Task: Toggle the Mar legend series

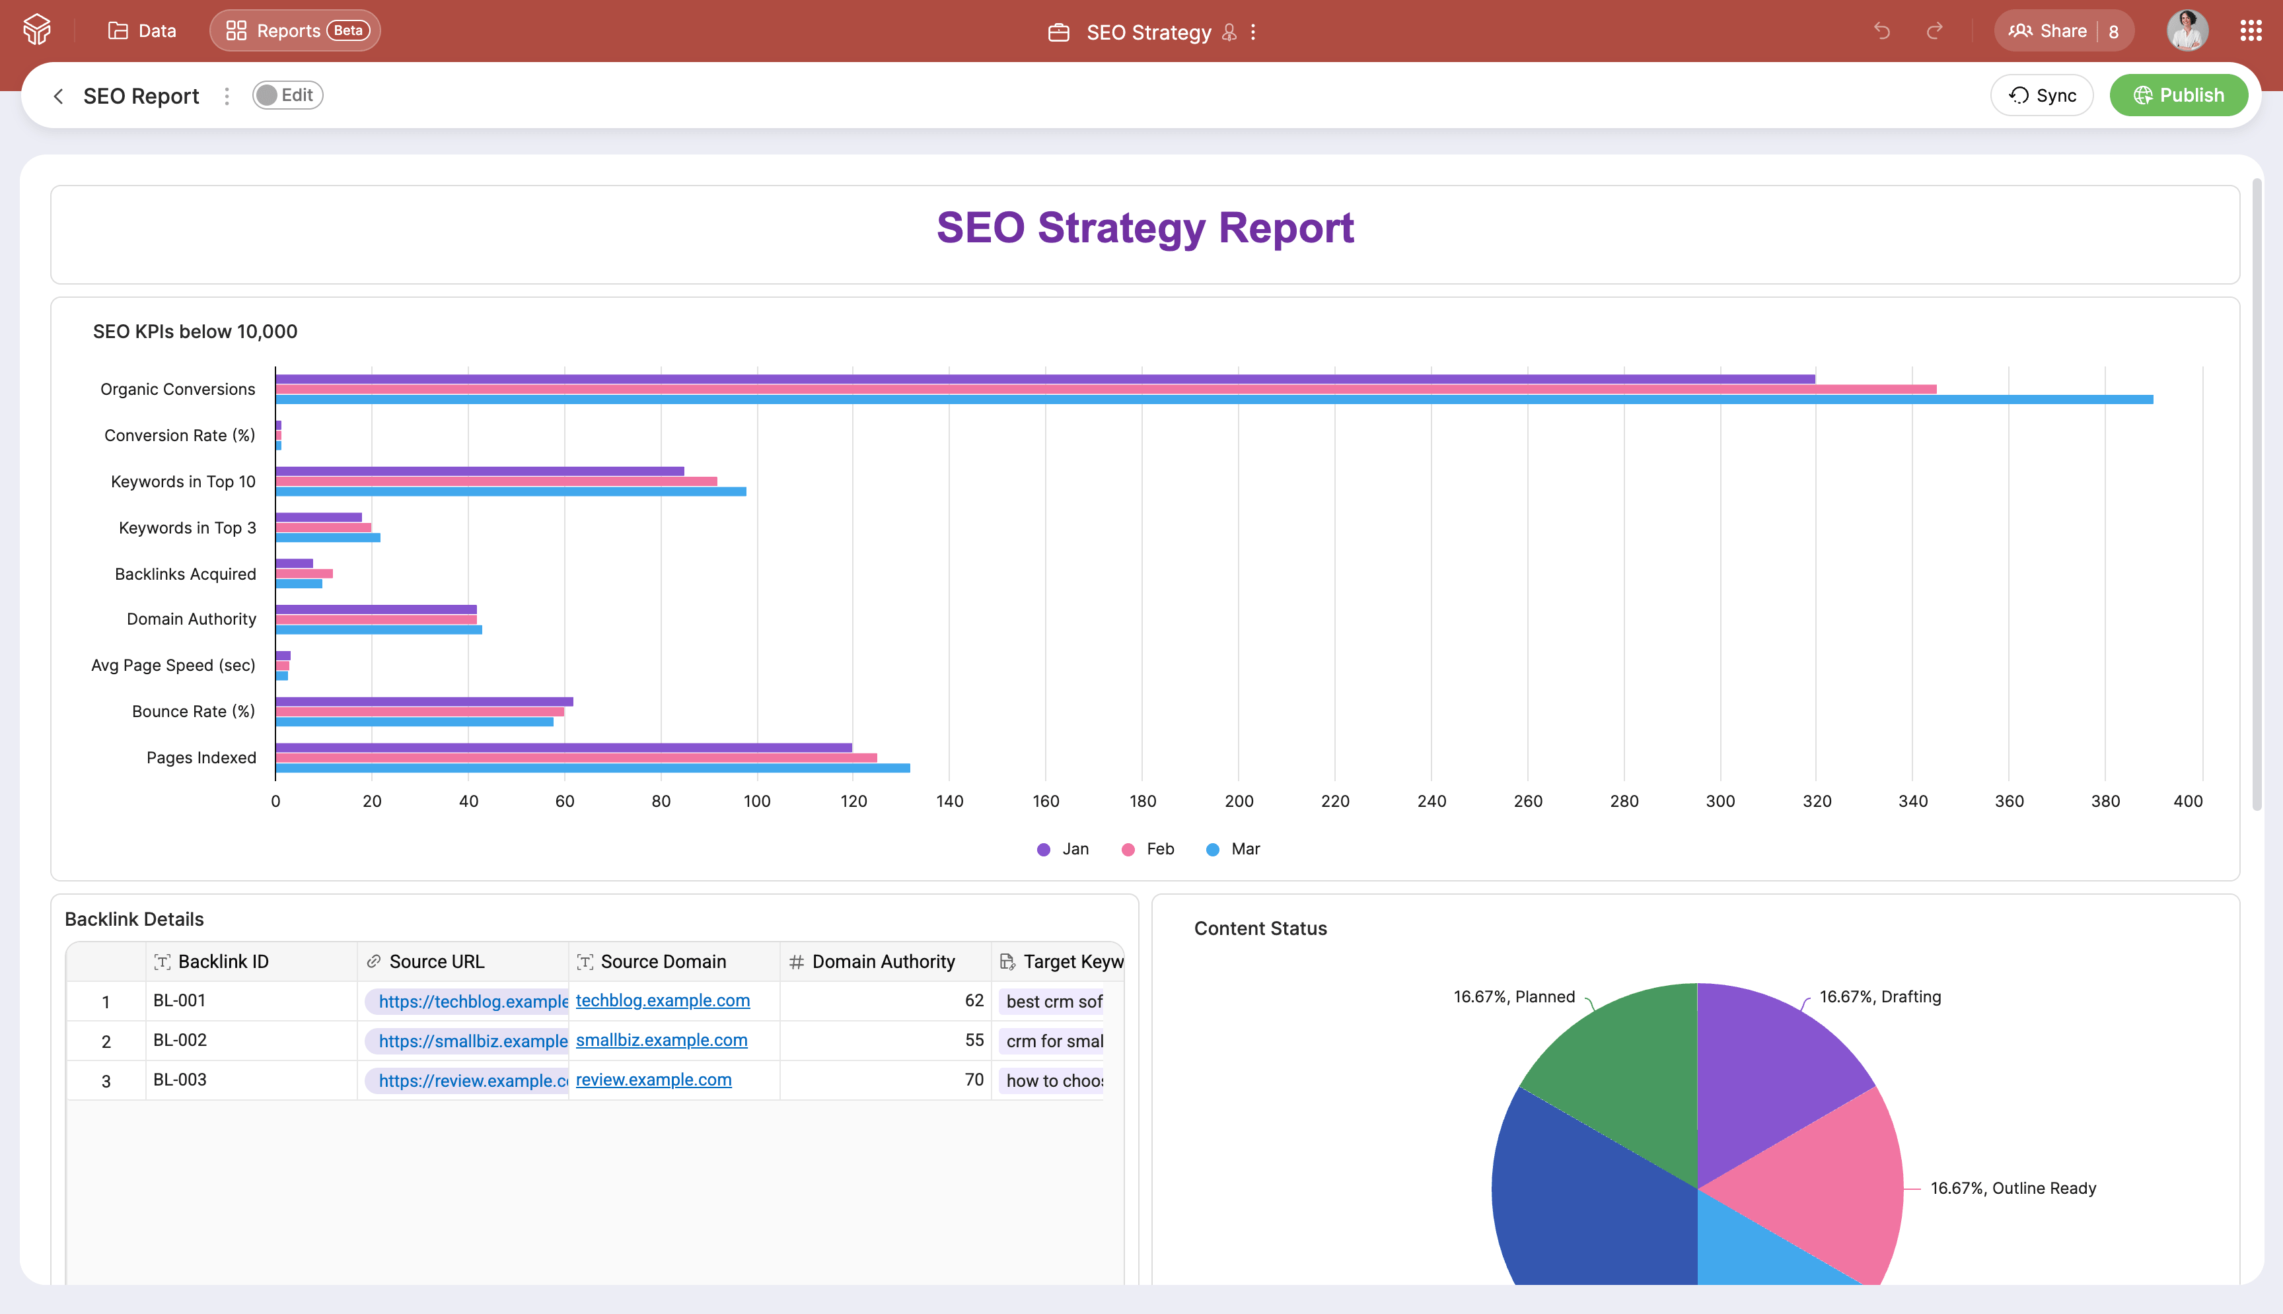Action: pos(1232,849)
